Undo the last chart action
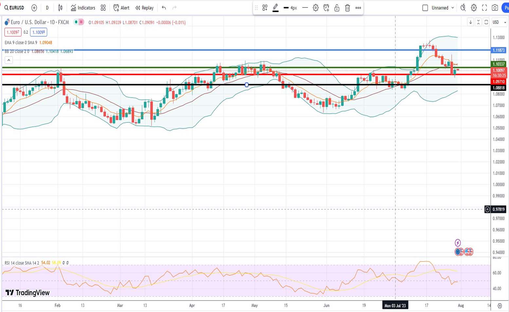The height and width of the screenshot is (312, 509). [x=164, y=8]
